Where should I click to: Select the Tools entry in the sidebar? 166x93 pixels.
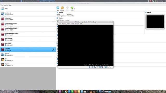(28, 9)
